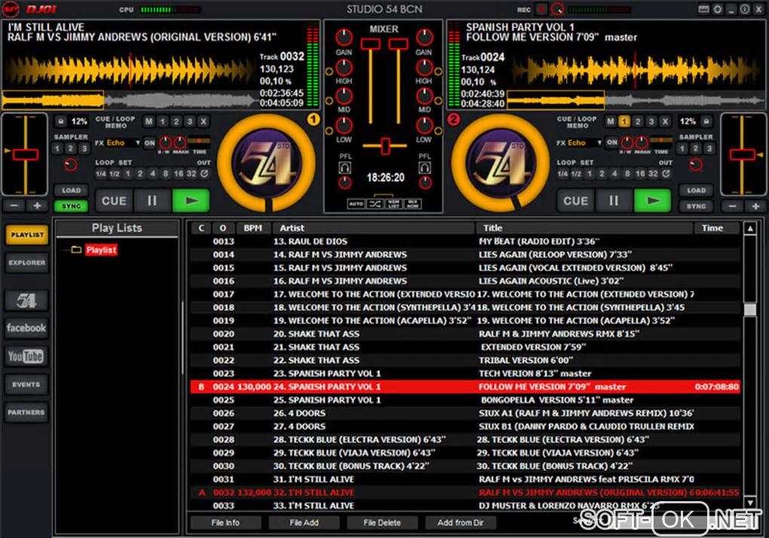The image size is (769, 538).
Task: Click deck 1 pitch minus button
Action: pyautogui.click(x=14, y=206)
